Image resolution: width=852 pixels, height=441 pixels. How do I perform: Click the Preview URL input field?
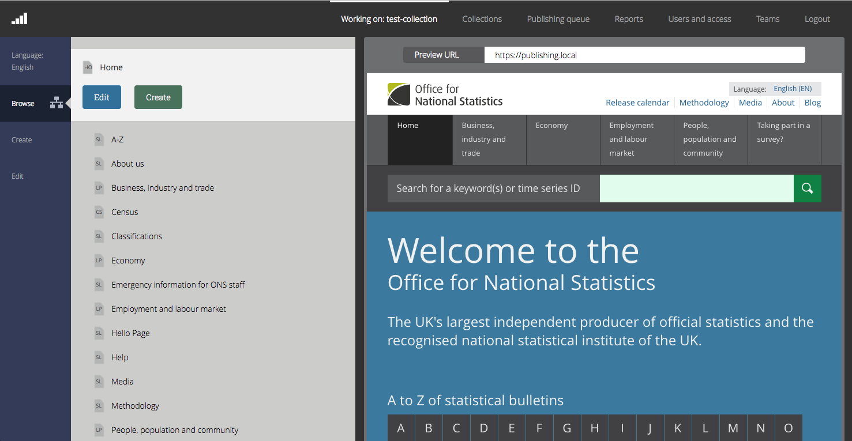[x=645, y=55]
